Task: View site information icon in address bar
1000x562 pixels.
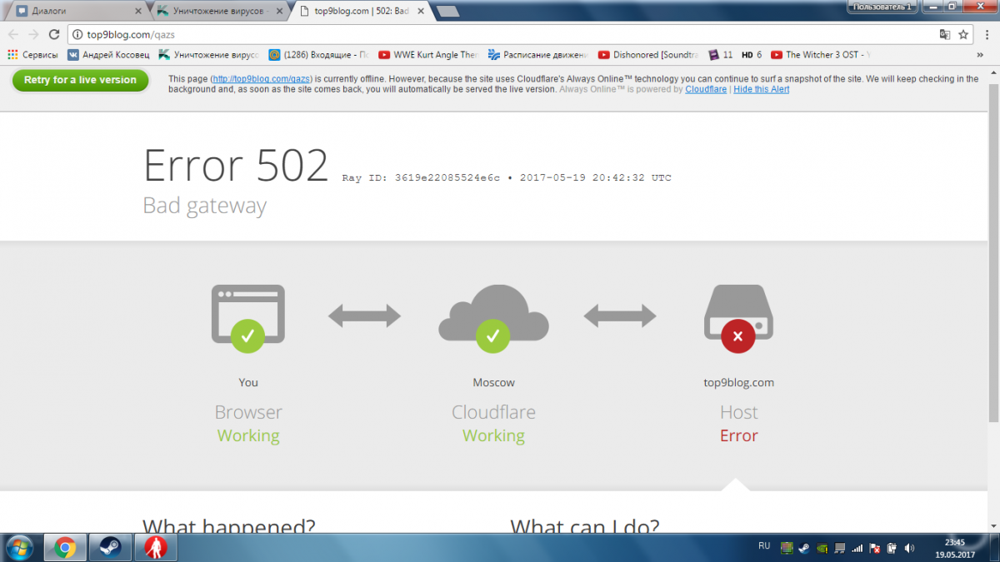Action: (77, 35)
